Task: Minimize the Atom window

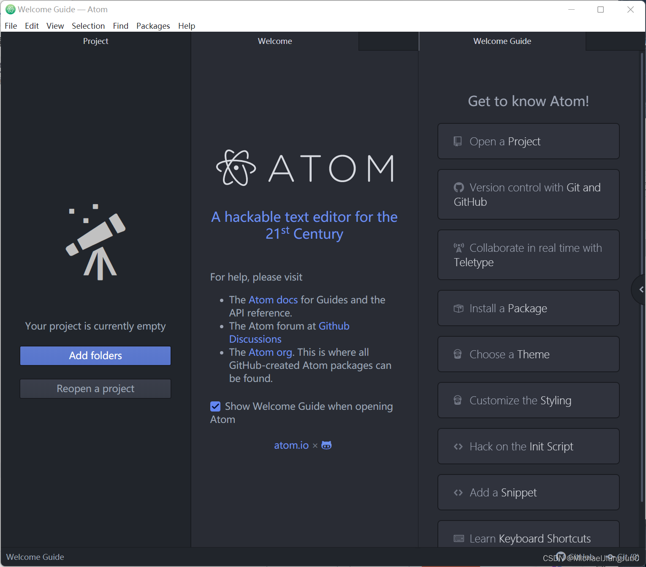Action: point(572,10)
